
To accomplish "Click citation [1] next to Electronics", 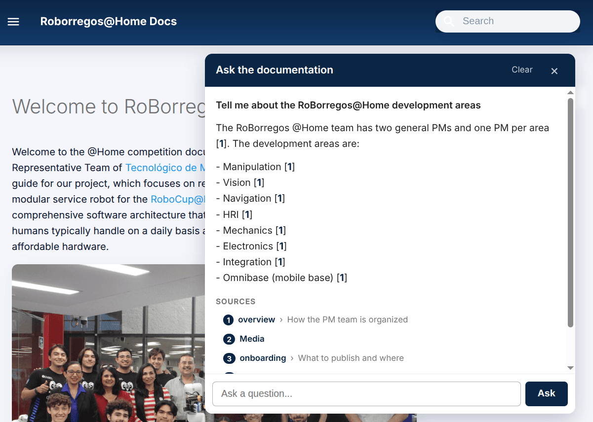I will coord(281,246).
